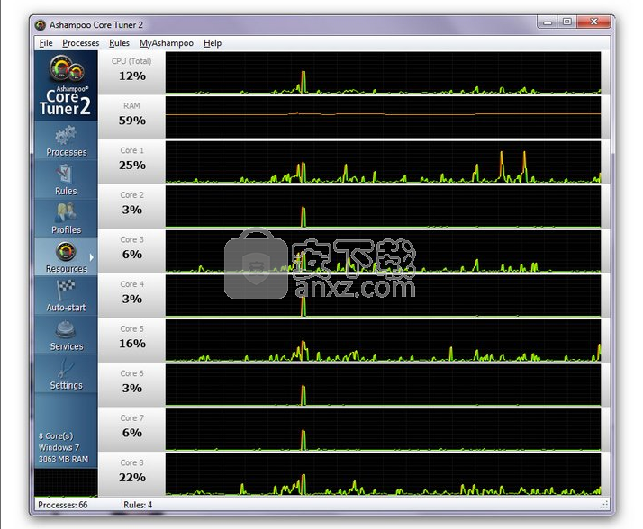Viewport: 643px width, 529px height.
Task: Click the CPU (Total) usage graph
Action: tap(384, 73)
